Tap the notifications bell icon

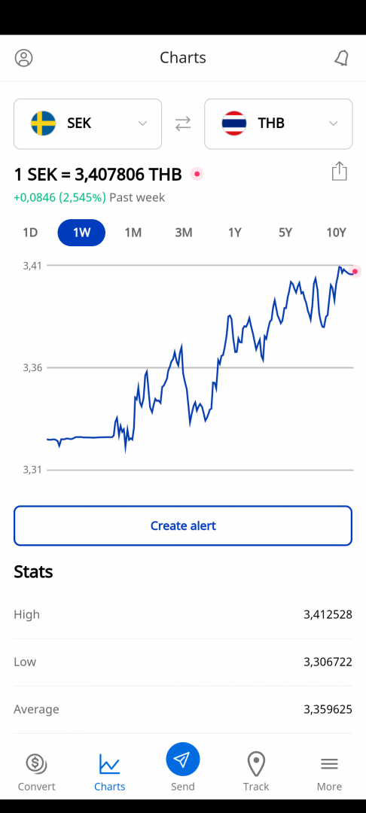[341, 58]
